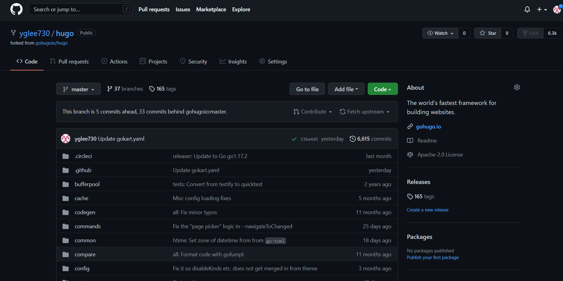This screenshot has width=563, height=281.
Task: Click the Go to file button
Action: click(x=307, y=89)
